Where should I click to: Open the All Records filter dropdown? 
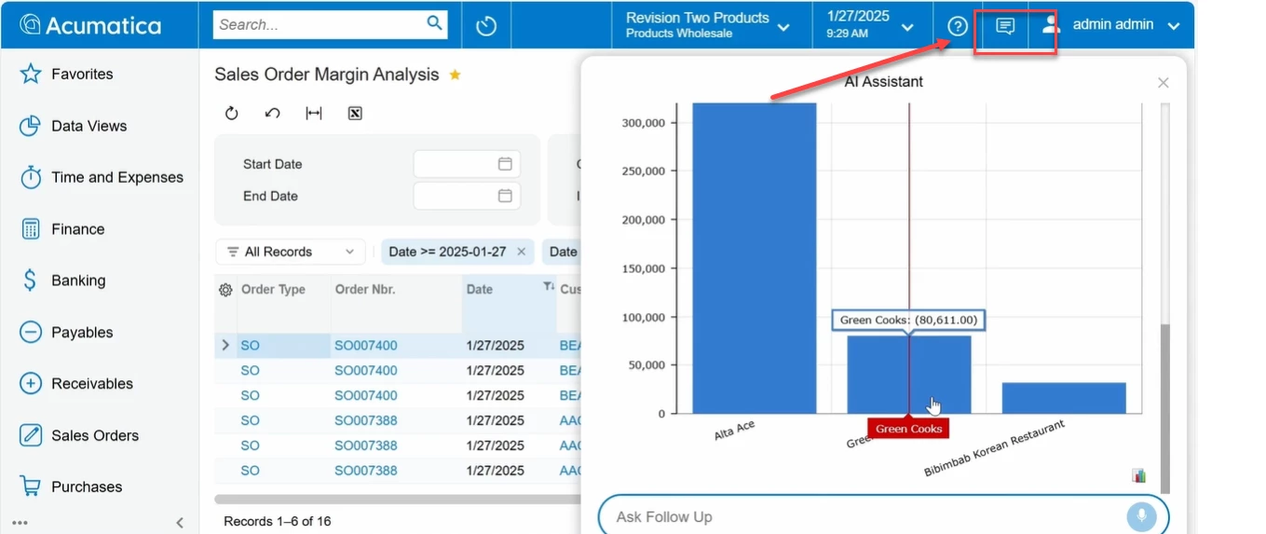tap(292, 252)
